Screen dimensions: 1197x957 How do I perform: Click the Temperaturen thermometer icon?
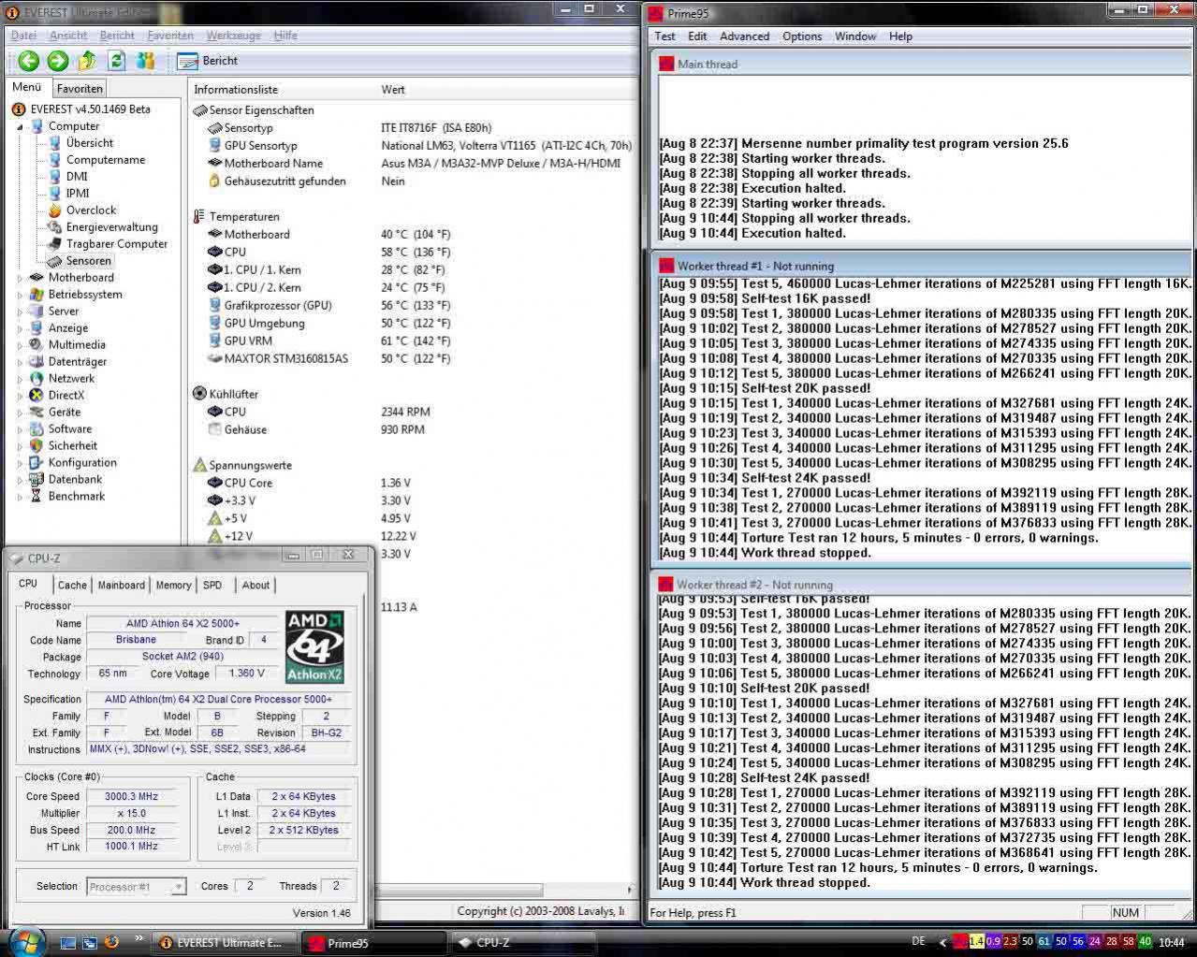tap(198, 217)
